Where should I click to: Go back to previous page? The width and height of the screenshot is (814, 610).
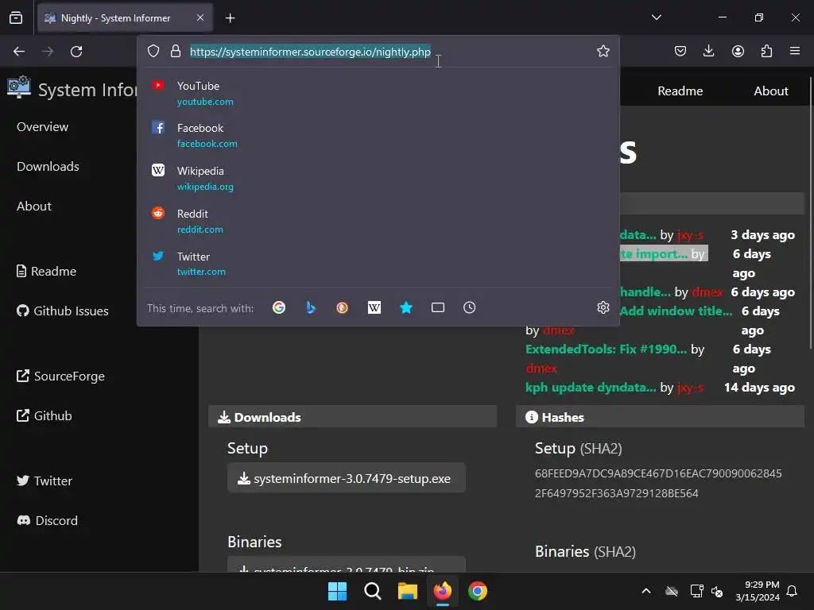[19, 52]
